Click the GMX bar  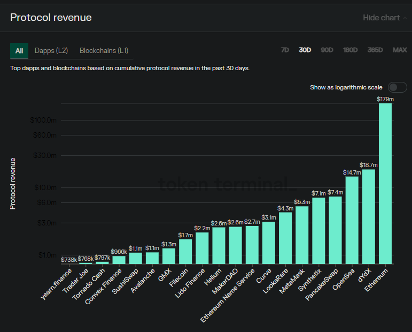pyautogui.click(x=169, y=256)
